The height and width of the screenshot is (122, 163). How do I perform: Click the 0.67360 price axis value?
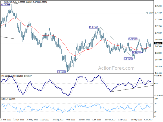(x=158, y=46)
